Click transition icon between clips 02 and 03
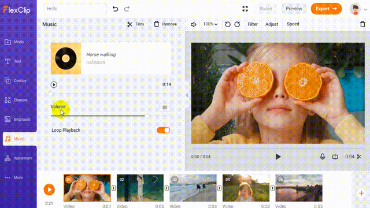This screenshot has height=208, width=370. click(166, 188)
